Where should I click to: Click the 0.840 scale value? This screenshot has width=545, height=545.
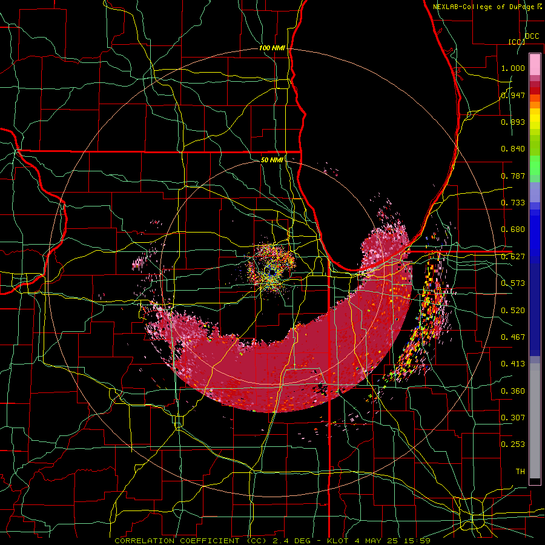tap(513, 149)
